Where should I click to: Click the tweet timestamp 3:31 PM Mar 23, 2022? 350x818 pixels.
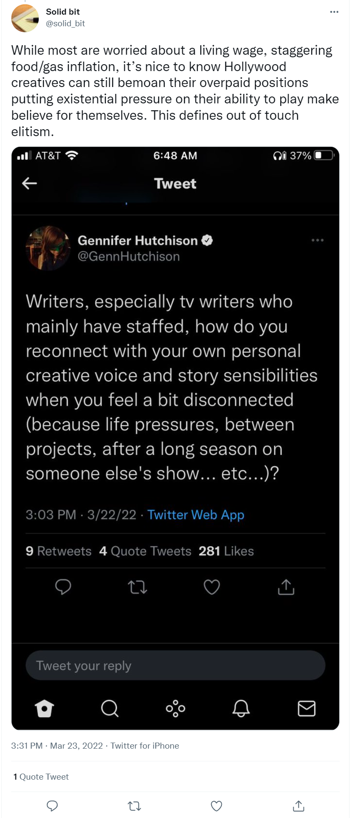pyautogui.click(x=57, y=746)
